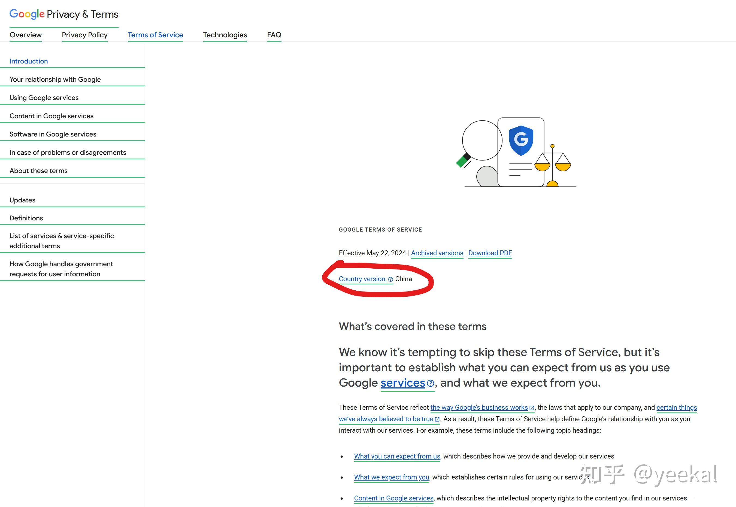Switch to Privacy Policy tab
736x507 pixels.
[x=84, y=35]
